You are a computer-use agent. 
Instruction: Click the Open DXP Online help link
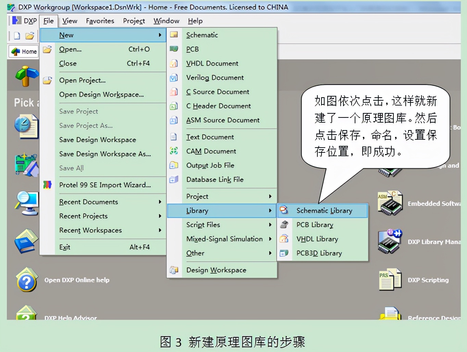tap(77, 280)
